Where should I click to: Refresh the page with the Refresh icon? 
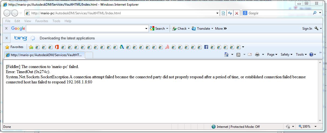[x=230, y=13]
